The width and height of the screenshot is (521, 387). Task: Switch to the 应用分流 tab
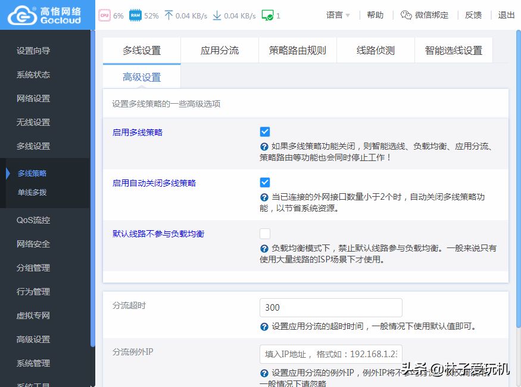220,51
